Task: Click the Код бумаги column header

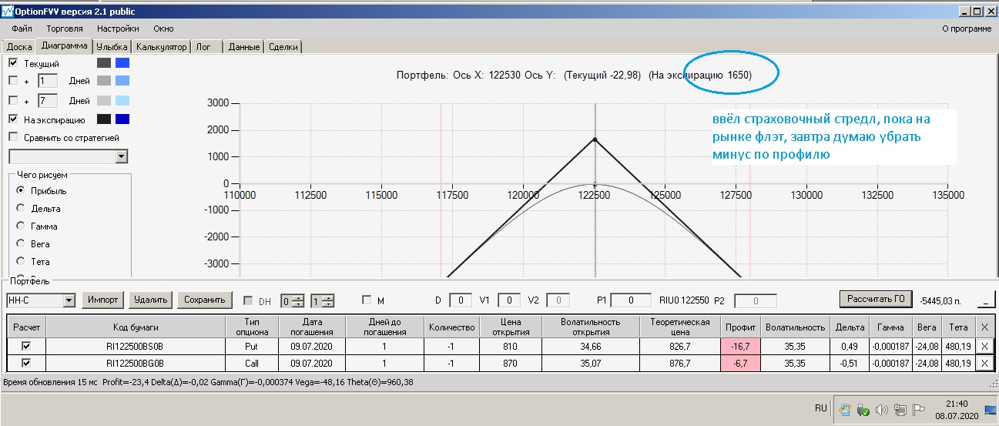Action: tap(136, 327)
